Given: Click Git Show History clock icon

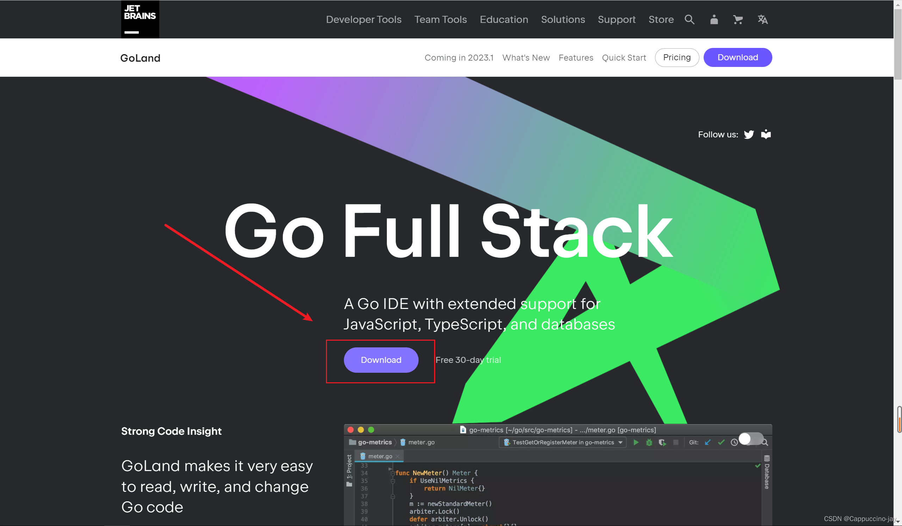Looking at the screenshot, I should pyautogui.click(x=734, y=443).
